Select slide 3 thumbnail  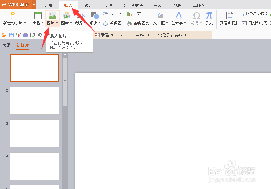34,133
